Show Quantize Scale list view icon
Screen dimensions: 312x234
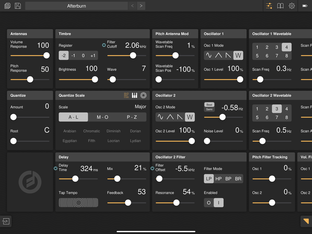[x=126, y=95]
